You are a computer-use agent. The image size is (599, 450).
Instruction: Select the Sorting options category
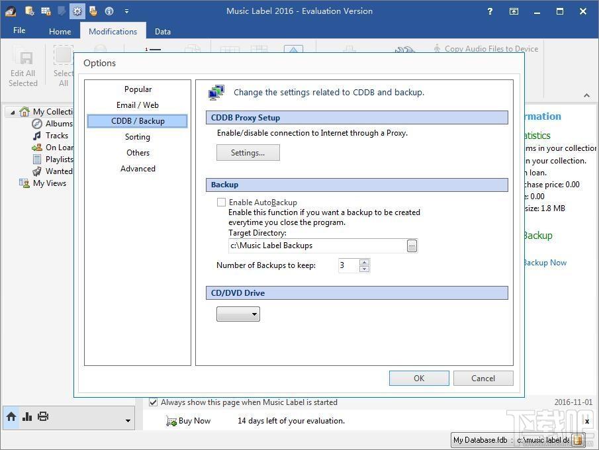tap(138, 137)
